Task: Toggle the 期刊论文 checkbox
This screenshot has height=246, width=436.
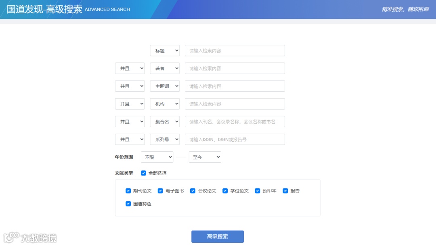Action: tap(128, 191)
